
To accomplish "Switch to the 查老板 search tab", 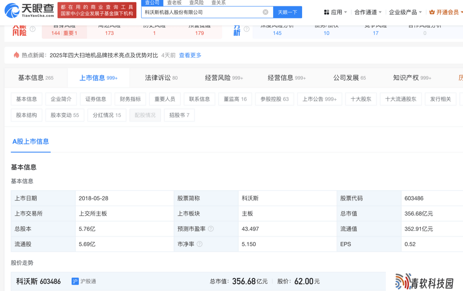I will coord(174,3).
